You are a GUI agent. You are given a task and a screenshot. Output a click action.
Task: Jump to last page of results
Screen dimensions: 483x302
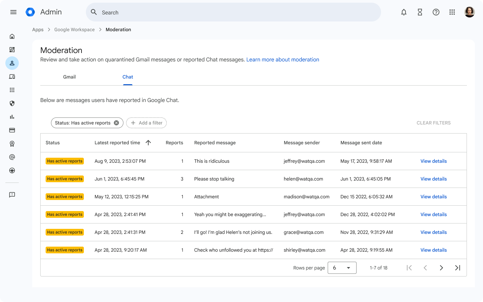[458, 268]
